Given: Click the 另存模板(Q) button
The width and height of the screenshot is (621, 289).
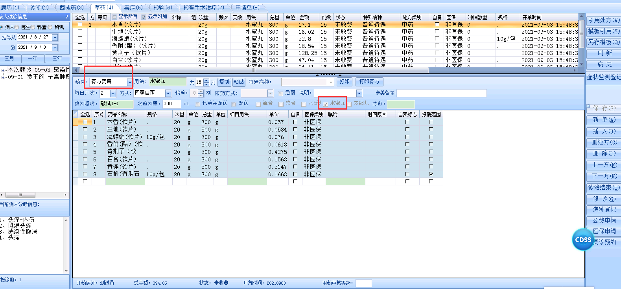Looking at the screenshot, I should 604,42.
